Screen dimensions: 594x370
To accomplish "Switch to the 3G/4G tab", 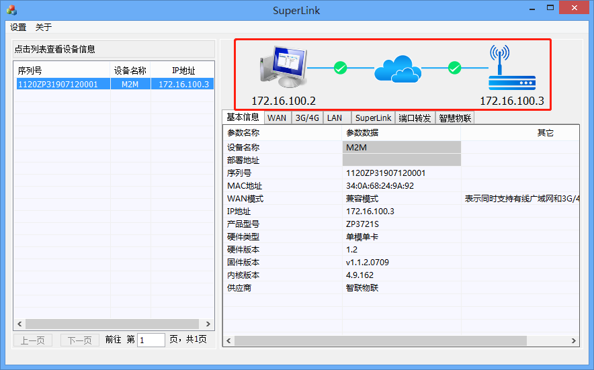I will click(x=307, y=118).
